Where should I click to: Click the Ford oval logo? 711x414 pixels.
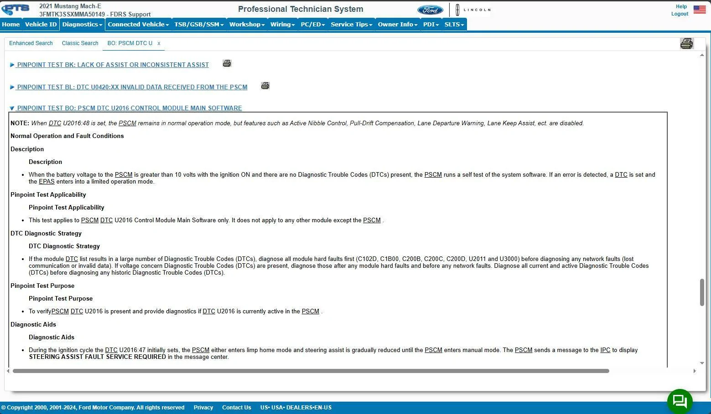pos(430,10)
